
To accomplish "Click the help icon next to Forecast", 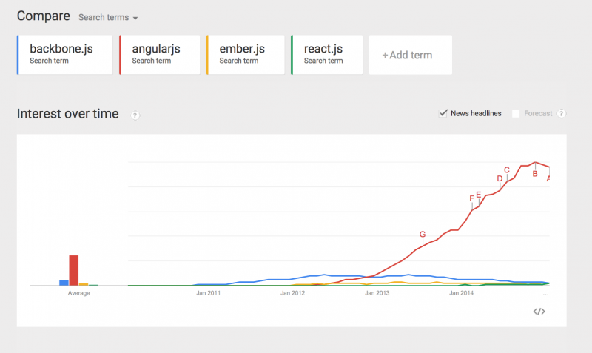I will point(562,113).
